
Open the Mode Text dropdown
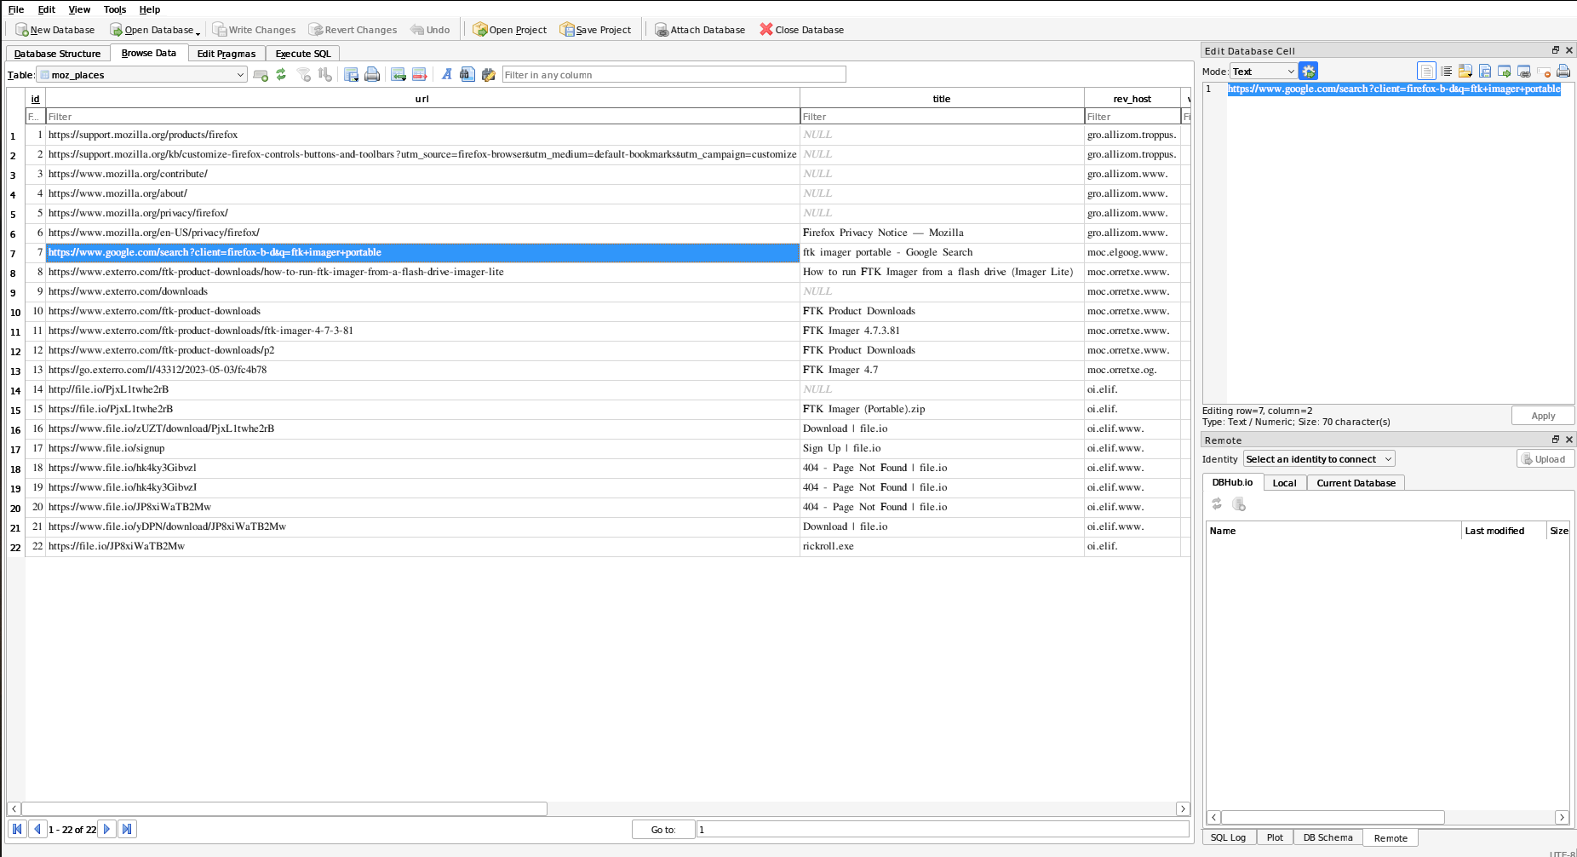click(1263, 72)
